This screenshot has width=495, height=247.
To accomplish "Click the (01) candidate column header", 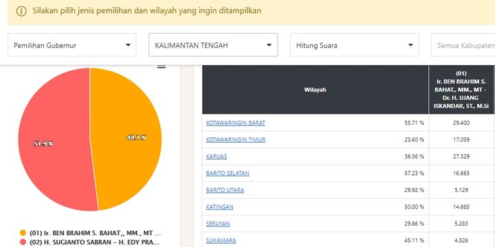I will [461, 90].
